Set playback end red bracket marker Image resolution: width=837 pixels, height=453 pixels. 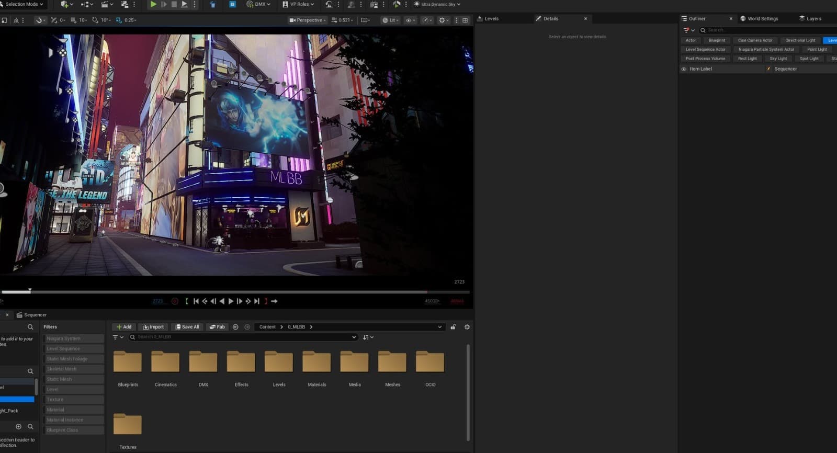point(266,301)
